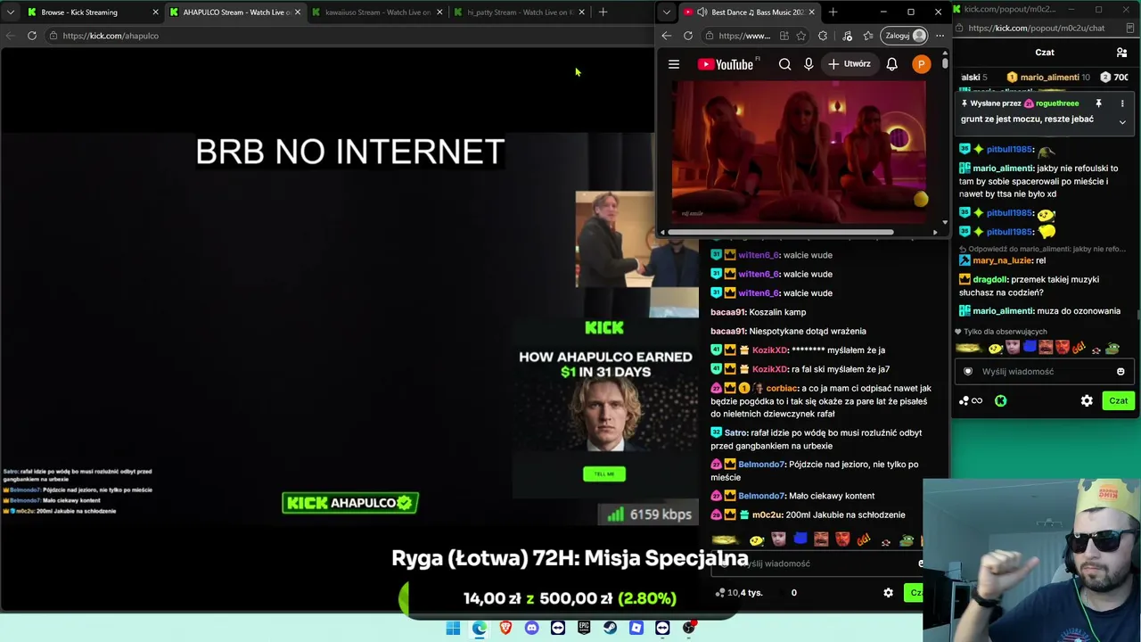Click Zaloguj sign-in button in Edge toolbar

coord(904,36)
